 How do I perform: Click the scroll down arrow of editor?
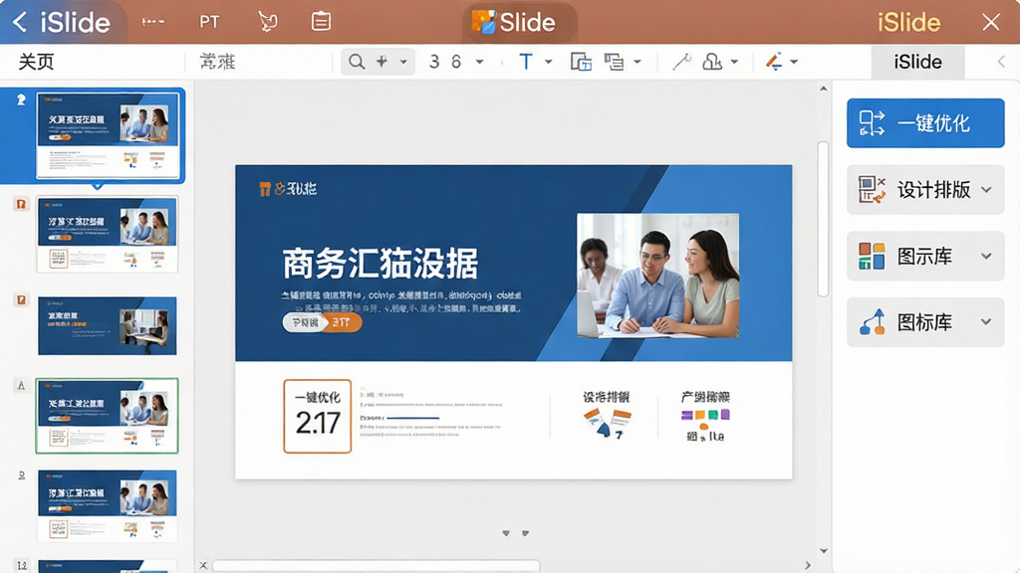click(823, 551)
